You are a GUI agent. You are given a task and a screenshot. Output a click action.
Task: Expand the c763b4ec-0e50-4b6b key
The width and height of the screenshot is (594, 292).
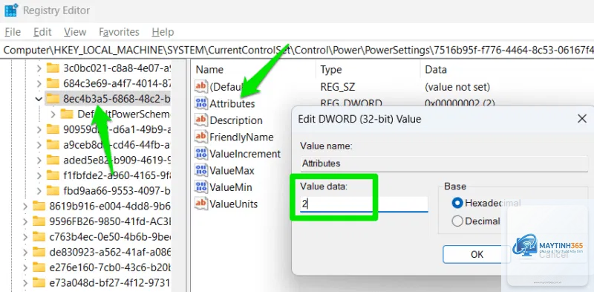[25, 236]
